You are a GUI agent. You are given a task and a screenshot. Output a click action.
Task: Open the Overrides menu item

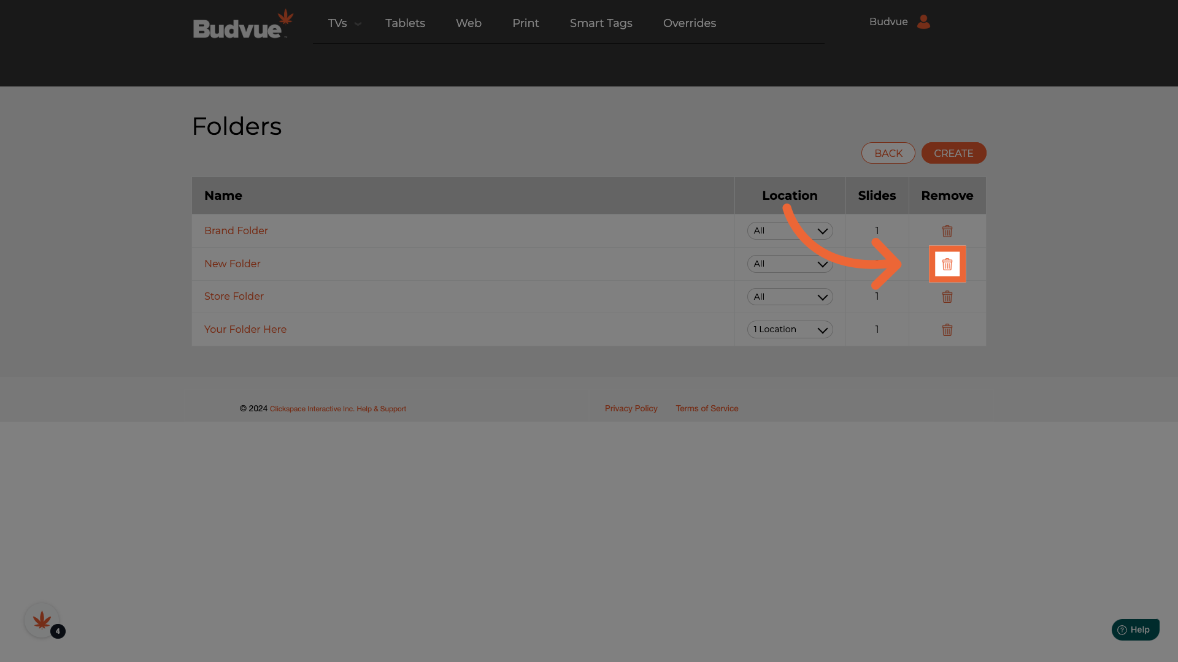click(689, 23)
